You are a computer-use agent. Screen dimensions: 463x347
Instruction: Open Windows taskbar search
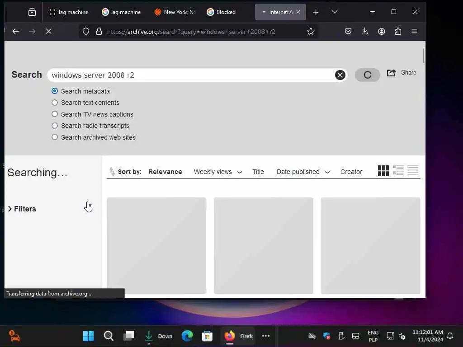[x=109, y=336]
